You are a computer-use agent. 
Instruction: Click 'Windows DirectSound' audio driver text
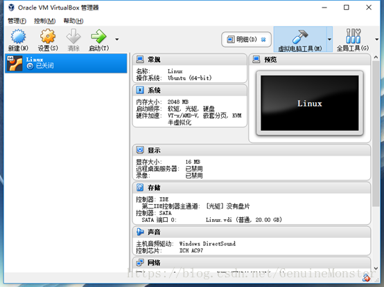pos(207,243)
